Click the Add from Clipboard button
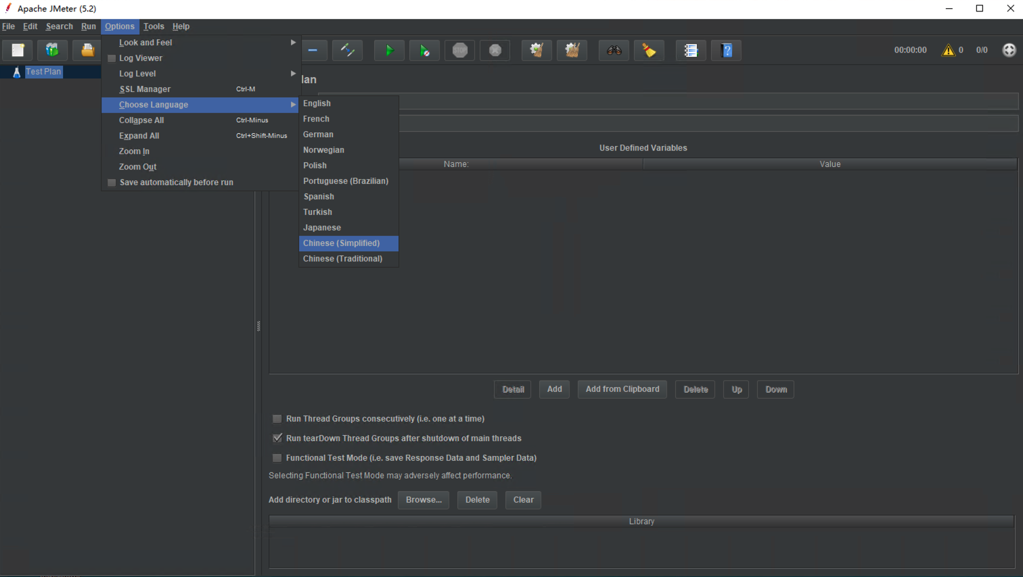1023x577 pixels. pyautogui.click(x=622, y=389)
